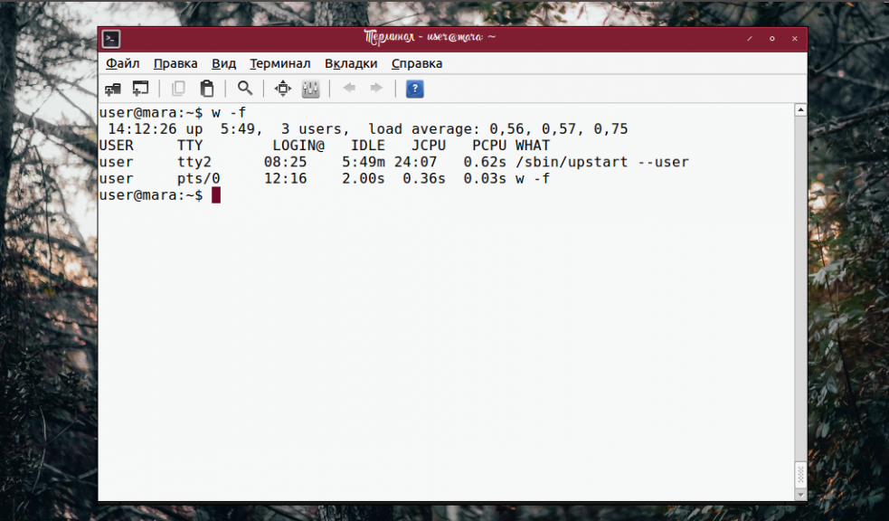This screenshot has width=889, height=521.
Task: Click window title 'Терминал - user@mara: ~'
Action: click(430, 38)
